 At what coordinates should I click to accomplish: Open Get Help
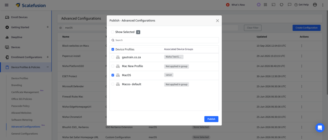301,5
